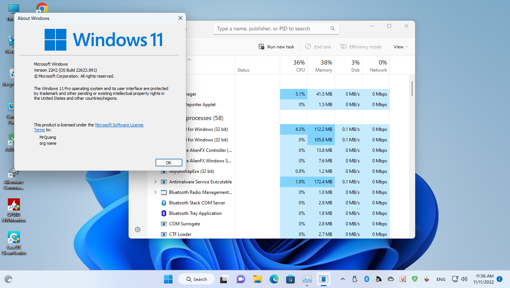The image size is (510, 288).
Task: Click the taskbar Search box
Action: [x=196, y=279]
